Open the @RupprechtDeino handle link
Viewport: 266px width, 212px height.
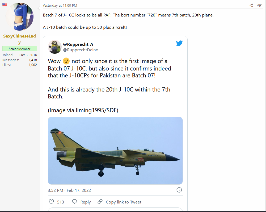(81, 50)
